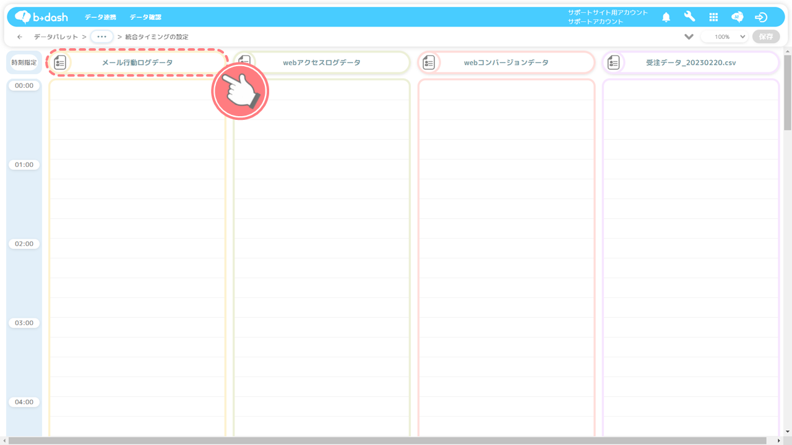Viewport: 792px width, 445px height.
Task: Click the メール行動ログデータ file icon
Action: pos(60,62)
